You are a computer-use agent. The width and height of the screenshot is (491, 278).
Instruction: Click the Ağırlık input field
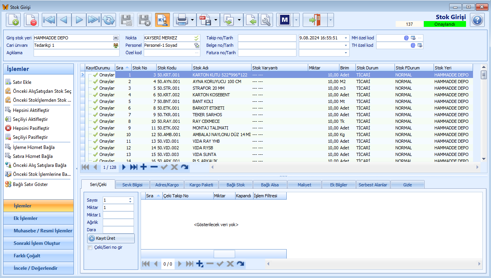pos(118,222)
